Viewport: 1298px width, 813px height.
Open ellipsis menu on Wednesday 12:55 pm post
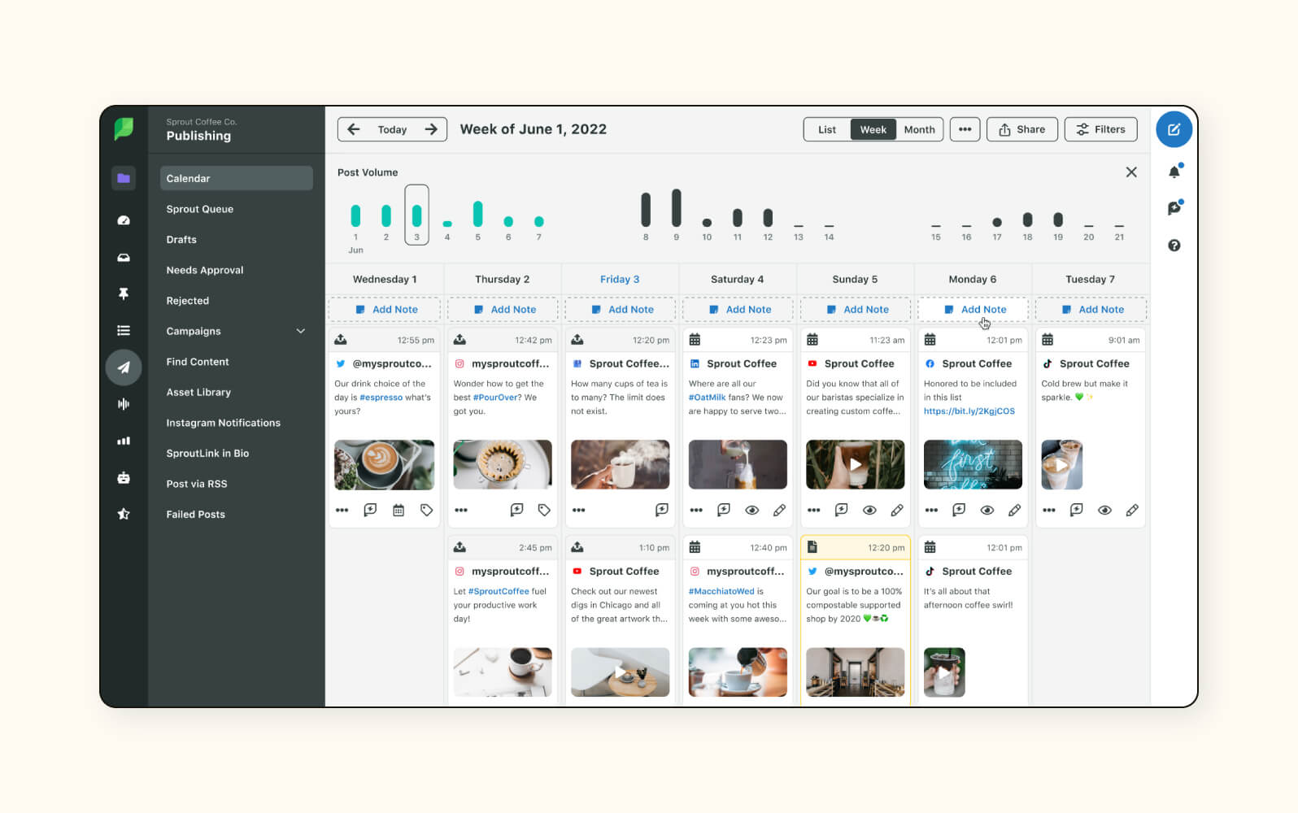342,510
